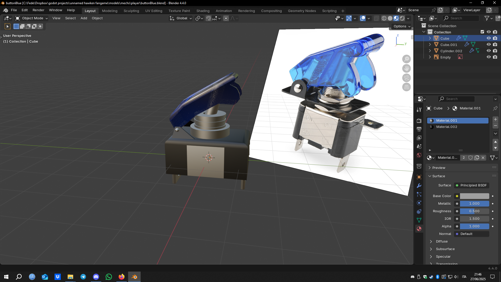This screenshot has height=282, width=501.
Task: Disable Empty object in renders
Action: (495, 57)
